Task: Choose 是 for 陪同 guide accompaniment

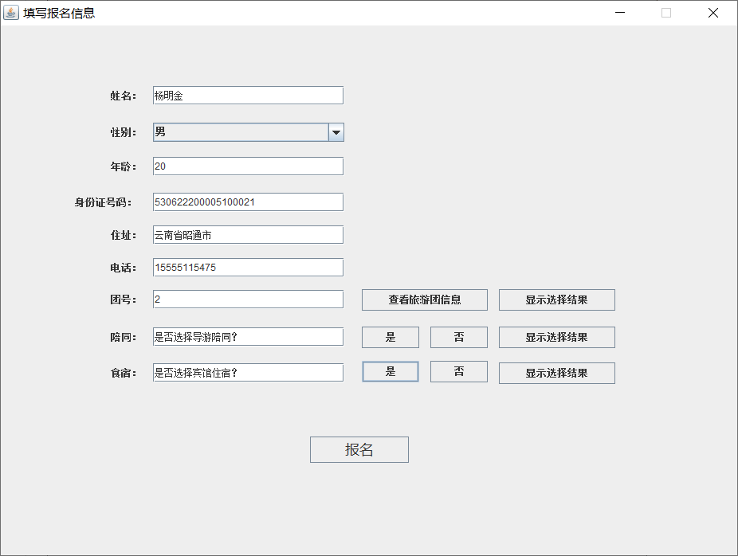Action: pos(391,337)
